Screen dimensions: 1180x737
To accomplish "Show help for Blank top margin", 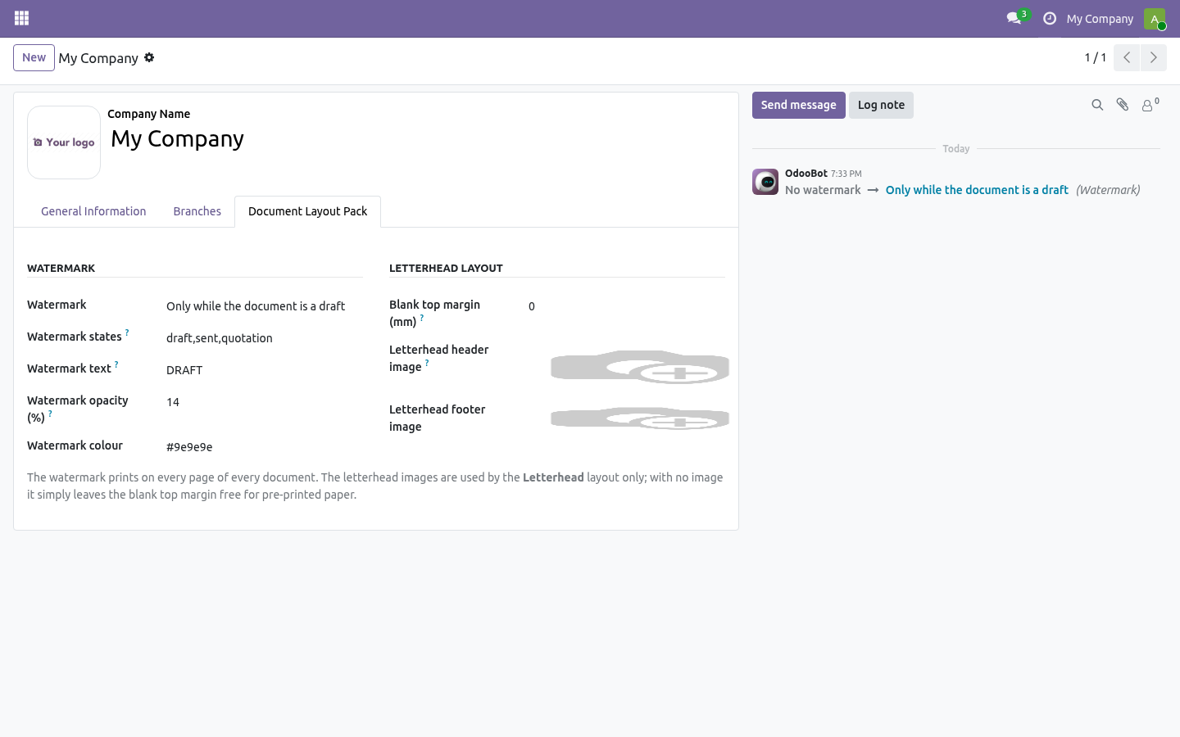I will 422,318.
